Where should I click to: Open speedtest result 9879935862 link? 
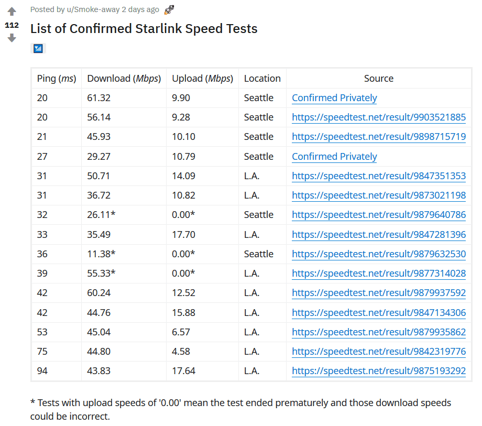point(378,332)
